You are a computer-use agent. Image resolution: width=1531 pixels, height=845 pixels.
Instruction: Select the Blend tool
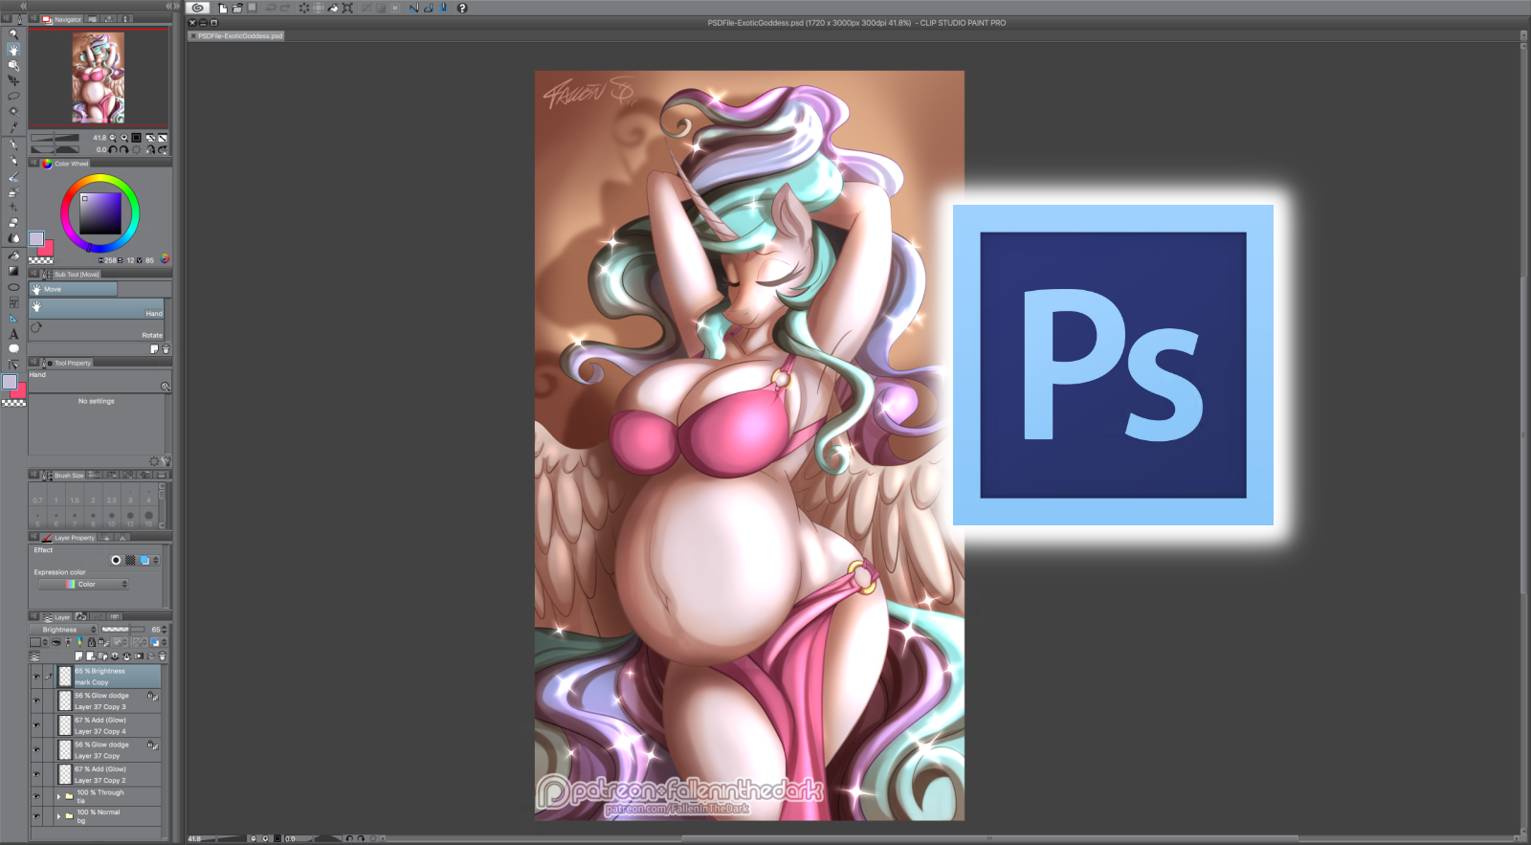tap(13, 238)
